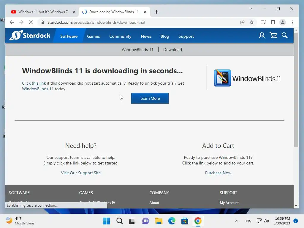Click the ENG language indicator
Screen dimensions: 304x228
pyautogui.click(x=248, y=221)
